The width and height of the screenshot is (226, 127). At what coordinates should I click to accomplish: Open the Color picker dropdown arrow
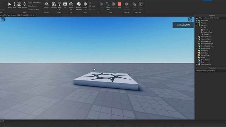[85, 10]
